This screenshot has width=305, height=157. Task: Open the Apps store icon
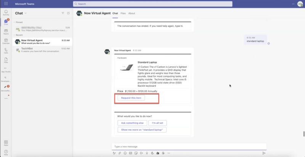6,143
